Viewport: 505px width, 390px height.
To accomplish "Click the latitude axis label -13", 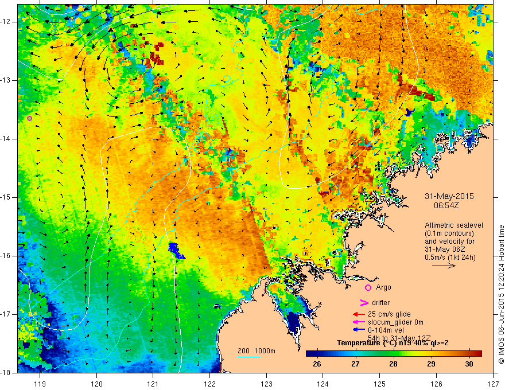I will pyautogui.click(x=6, y=80).
